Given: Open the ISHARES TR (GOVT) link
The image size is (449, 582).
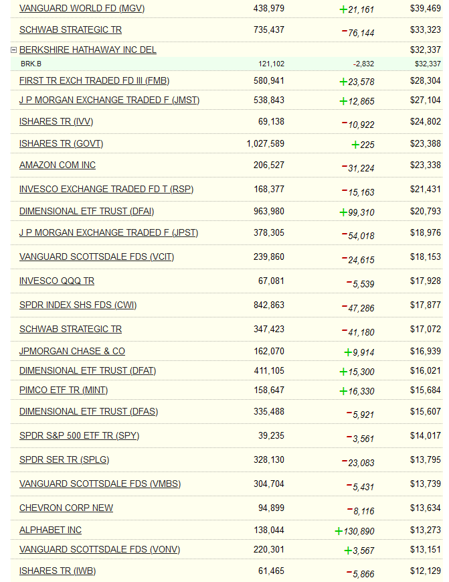Looking at the screenshot, I should tap(61, 143).
